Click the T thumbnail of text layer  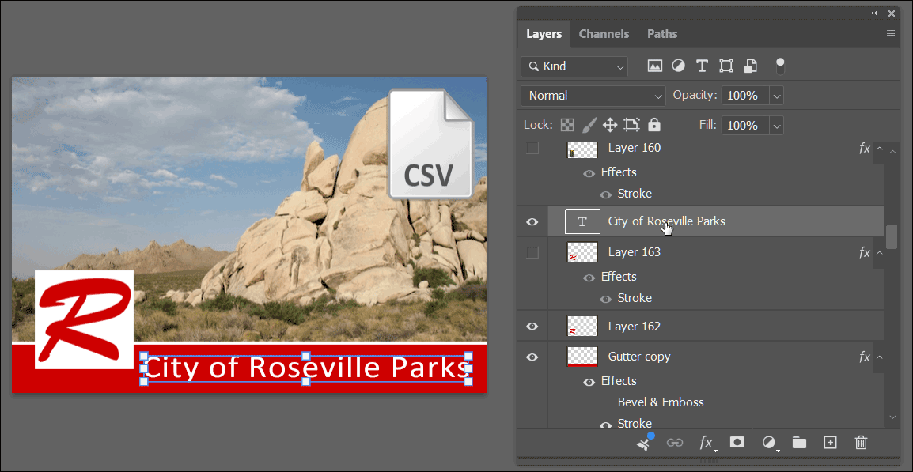pos(582,221)
